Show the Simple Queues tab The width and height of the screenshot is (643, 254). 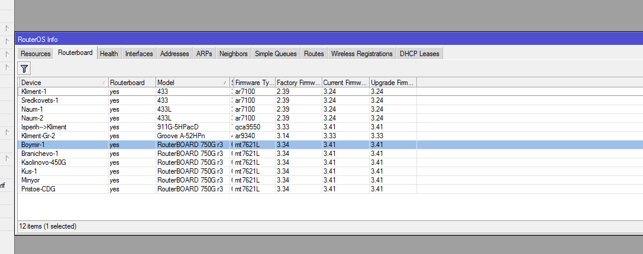tap(276, 54)
